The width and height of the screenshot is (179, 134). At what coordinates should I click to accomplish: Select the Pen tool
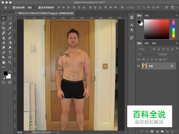point(4,53)
